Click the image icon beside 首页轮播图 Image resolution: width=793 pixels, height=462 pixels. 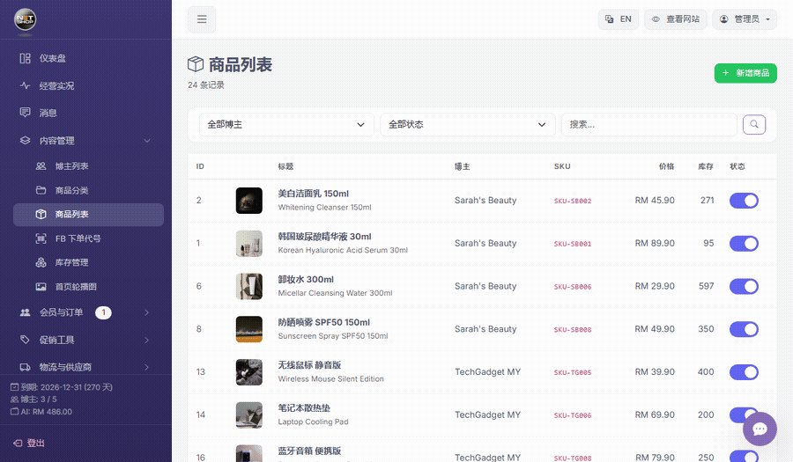[x=41, y=287]
